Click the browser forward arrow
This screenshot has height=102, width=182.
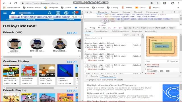pyautogui.click(x=10, y=3)
